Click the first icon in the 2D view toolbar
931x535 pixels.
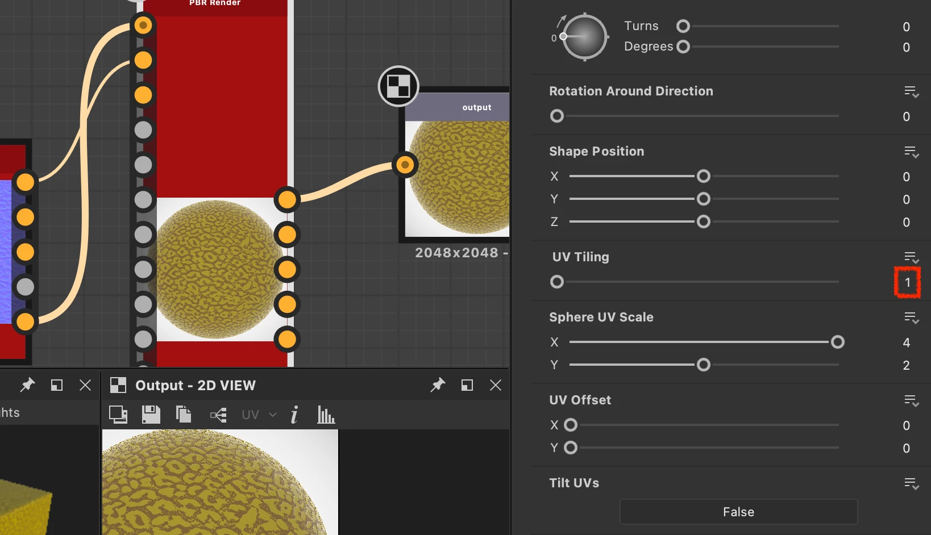click(x=118, y=415)
